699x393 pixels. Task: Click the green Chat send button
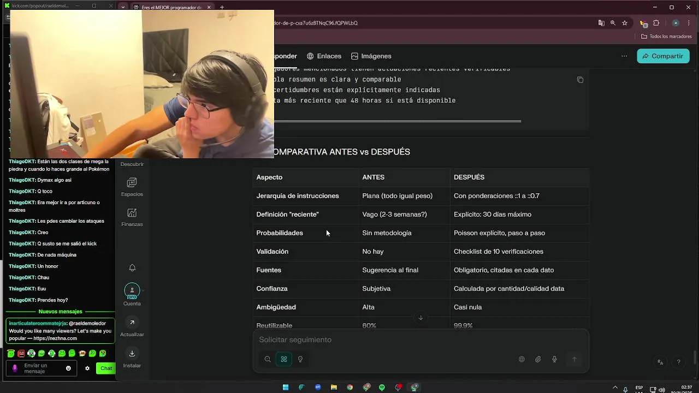[x=106, y=368]
